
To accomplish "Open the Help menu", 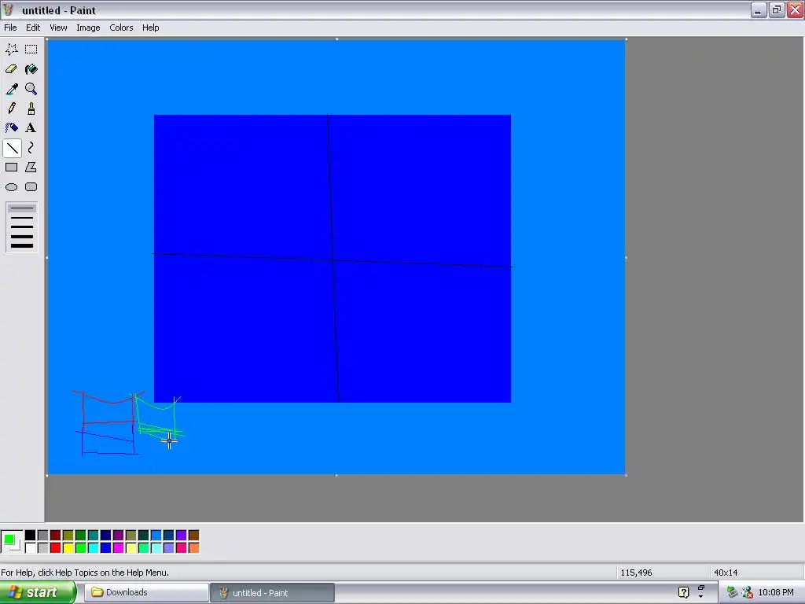I will point(150,28).
